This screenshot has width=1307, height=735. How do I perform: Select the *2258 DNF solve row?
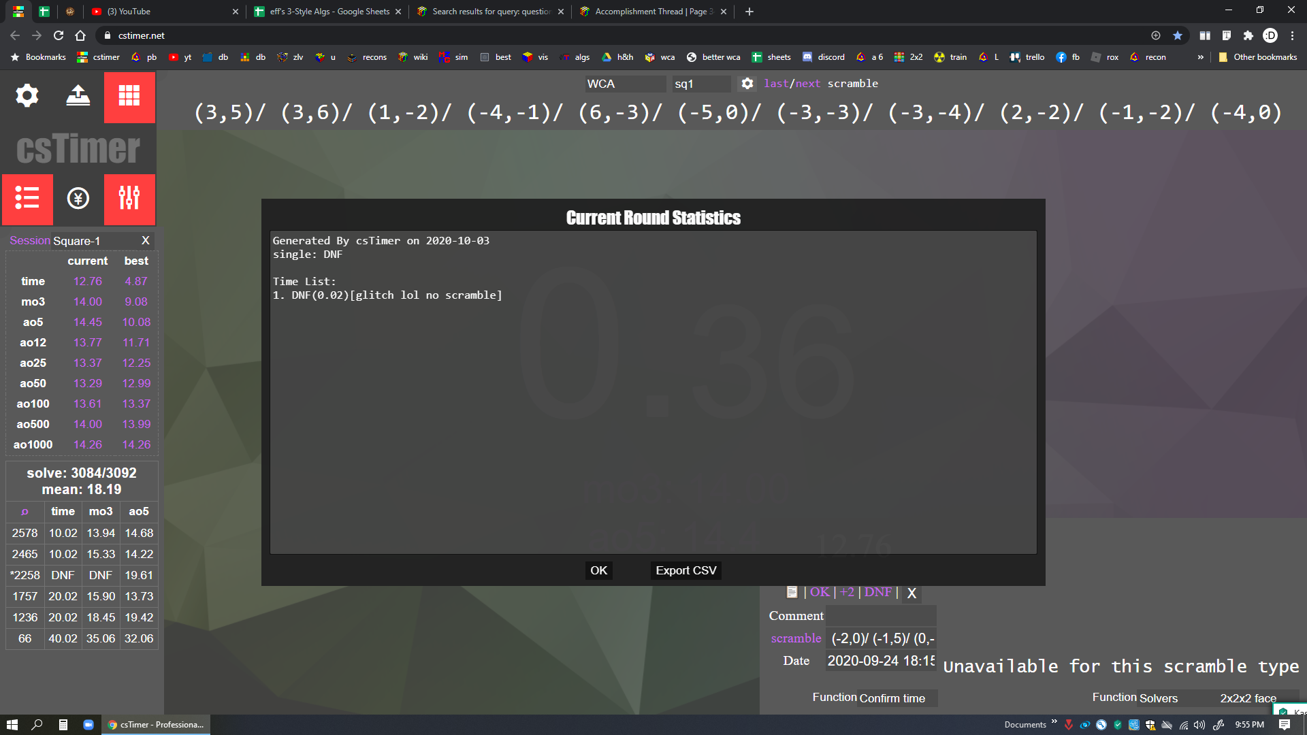[82, 576]
